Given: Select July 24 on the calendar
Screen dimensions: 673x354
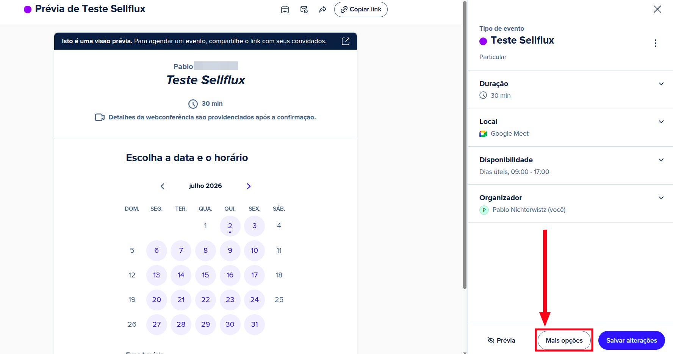Looking at the screenshot, I should click(x=254, y=300).
